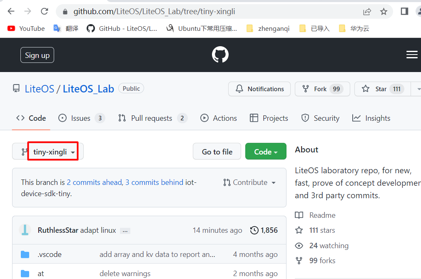Click the LiteOS_Lab repository link

[x=88, y=89]
